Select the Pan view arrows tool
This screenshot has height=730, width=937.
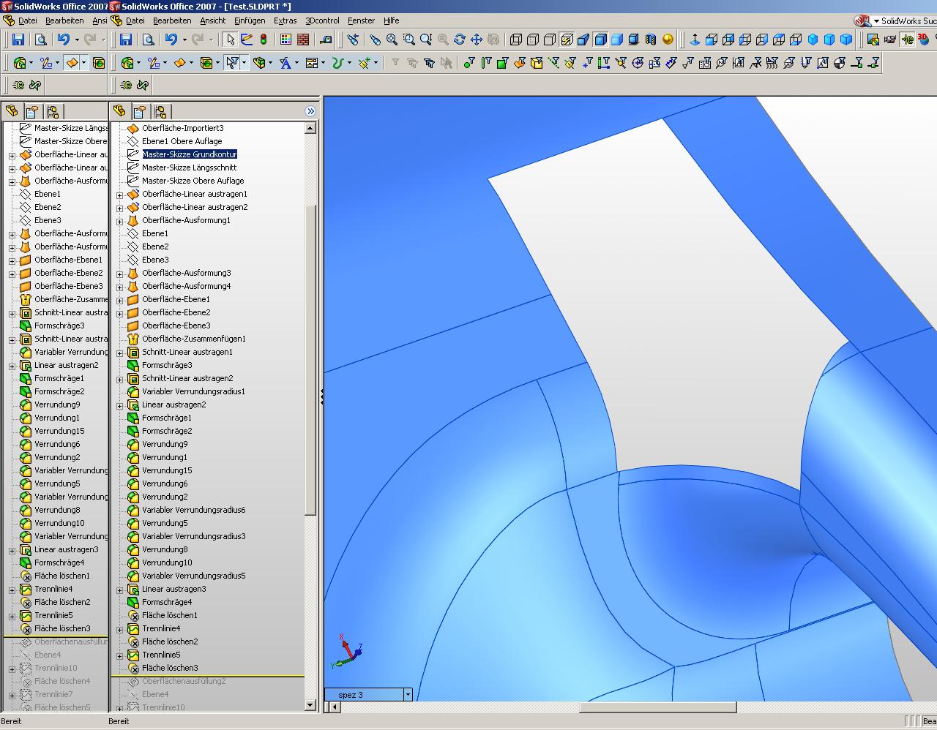pyautogui.click(x=477, y=39)
